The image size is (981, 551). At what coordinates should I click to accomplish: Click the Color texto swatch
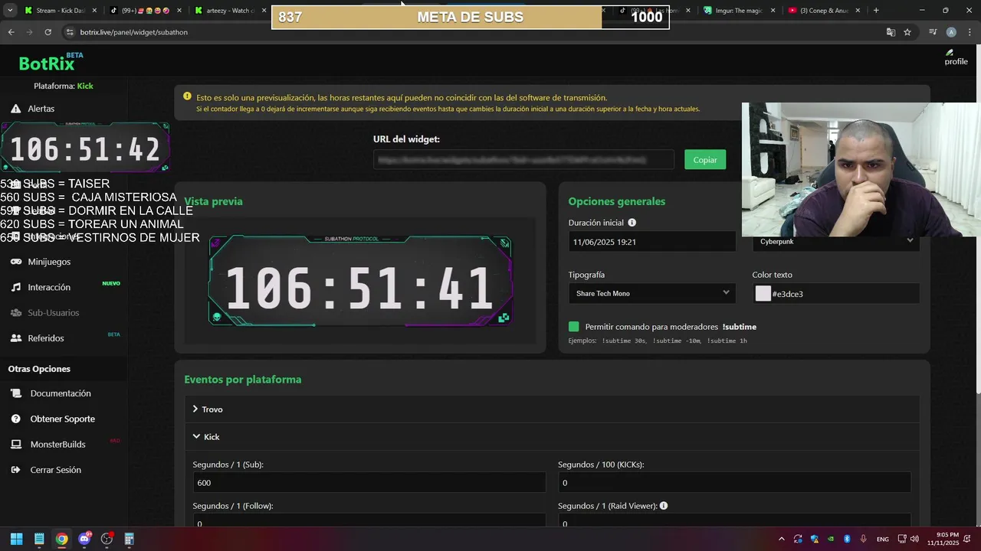(x=763, y=293)
